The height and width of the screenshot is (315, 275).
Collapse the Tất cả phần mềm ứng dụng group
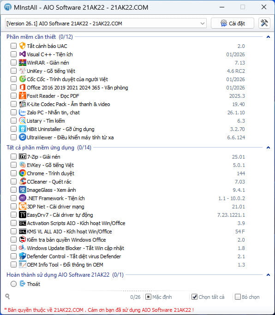pyautogui.click(x=268, y=148)
